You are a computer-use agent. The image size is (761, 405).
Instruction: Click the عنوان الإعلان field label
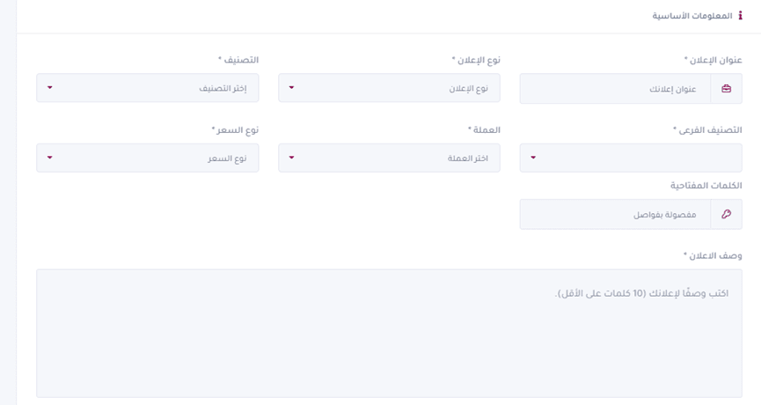(713, 60)
